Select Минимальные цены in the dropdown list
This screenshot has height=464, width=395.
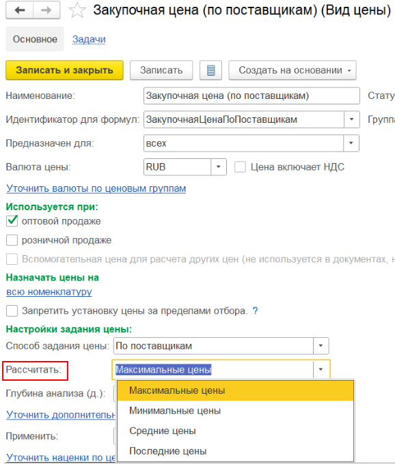click(235, 411)
